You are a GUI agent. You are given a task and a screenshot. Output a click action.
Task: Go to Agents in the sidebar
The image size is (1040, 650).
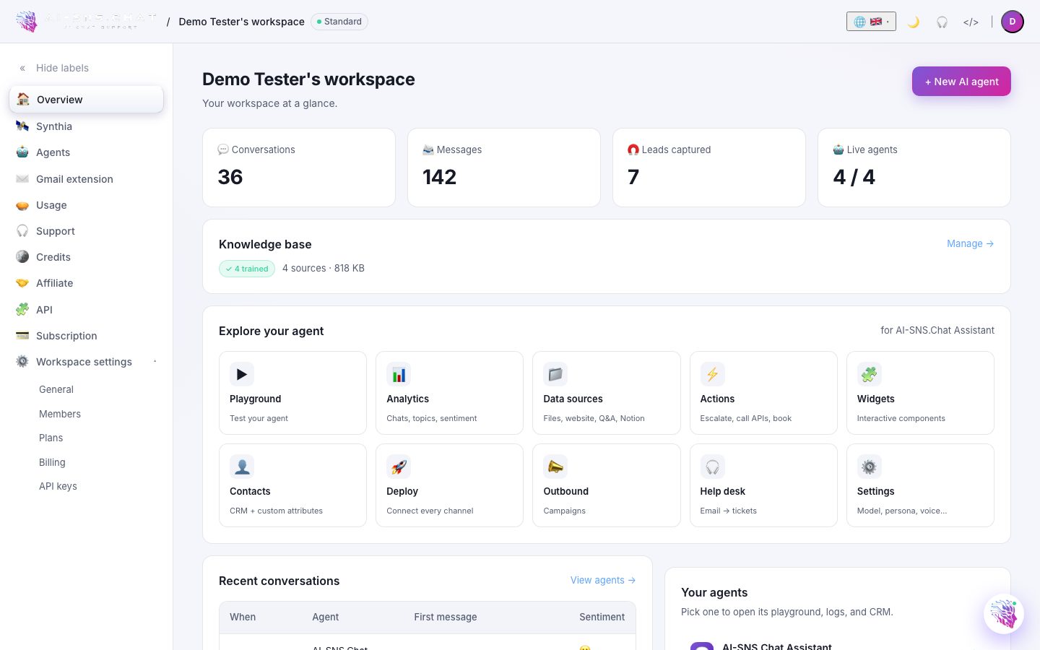(x=86, y=152)
